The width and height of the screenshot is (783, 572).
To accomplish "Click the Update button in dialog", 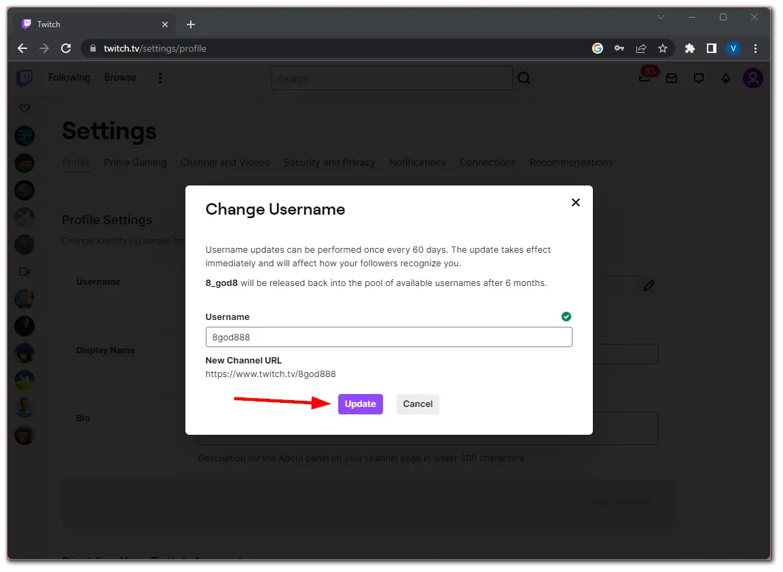I will coord(360,404).
